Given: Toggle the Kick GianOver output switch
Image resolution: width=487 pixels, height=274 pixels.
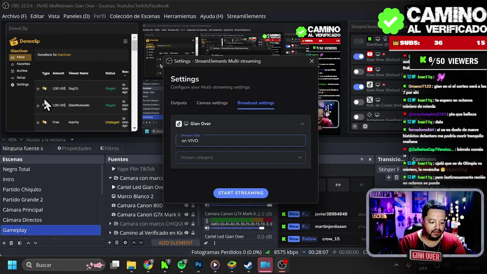Looking at the screenshot, I should [359, 41].
